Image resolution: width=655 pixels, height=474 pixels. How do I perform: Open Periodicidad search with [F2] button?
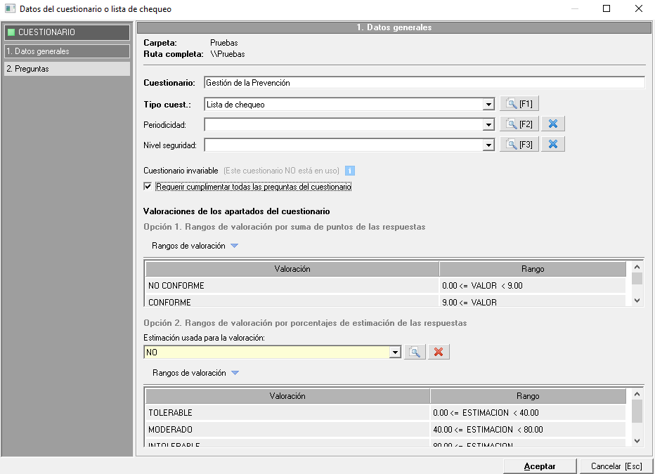point(519,124)
